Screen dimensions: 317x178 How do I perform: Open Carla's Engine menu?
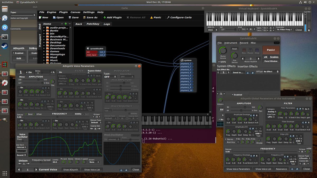click(52, 12)
